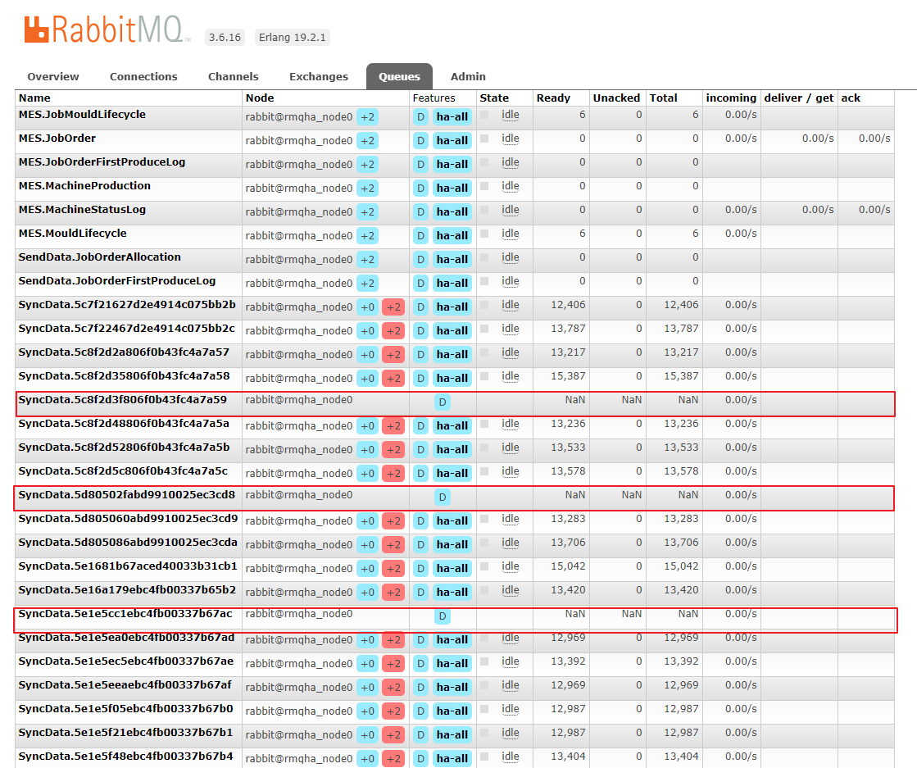This screenshot has height=768, width=917.
Task: Click +2 mirror badge for MES.JobOrder
Action: tap(367, 141)
